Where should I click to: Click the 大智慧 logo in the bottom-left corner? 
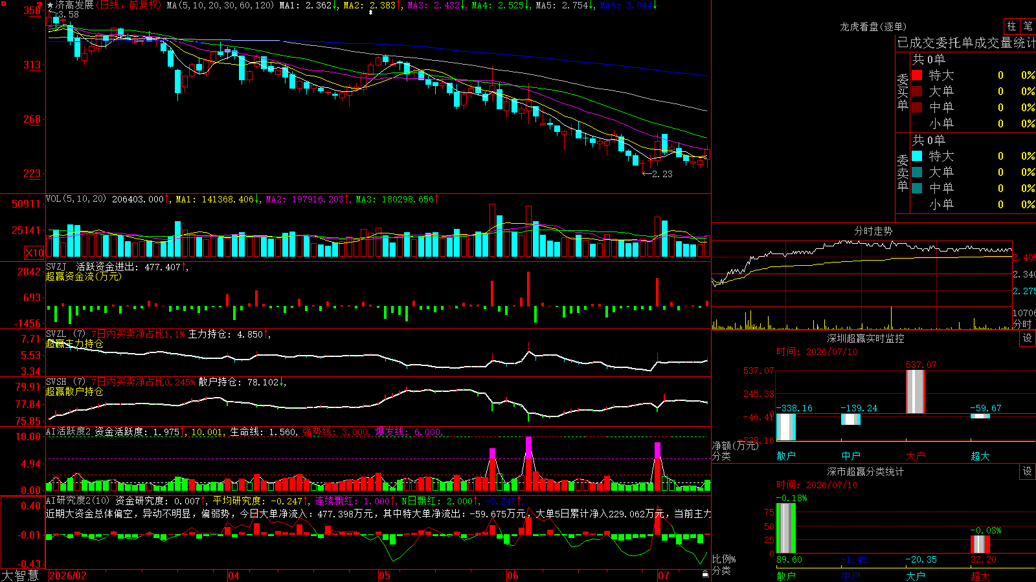tap(20, 576)
